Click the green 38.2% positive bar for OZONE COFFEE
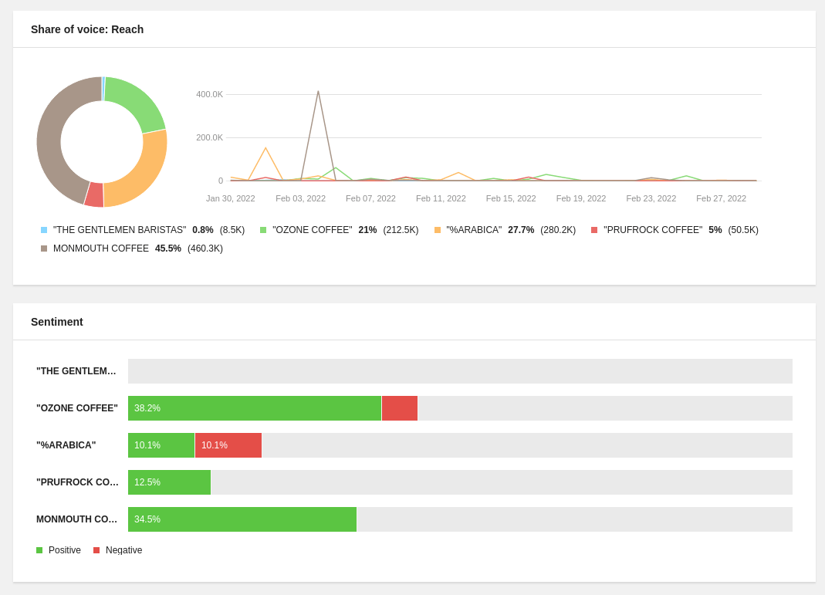Viewport: 825px width, 595px height. tap(254, 408)
